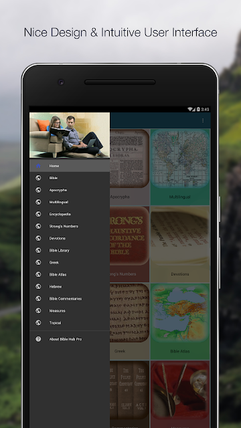This screenshot has height=428, width=241.
Task: Open the three-dot overflow menu
Action: tap(203, 120)
